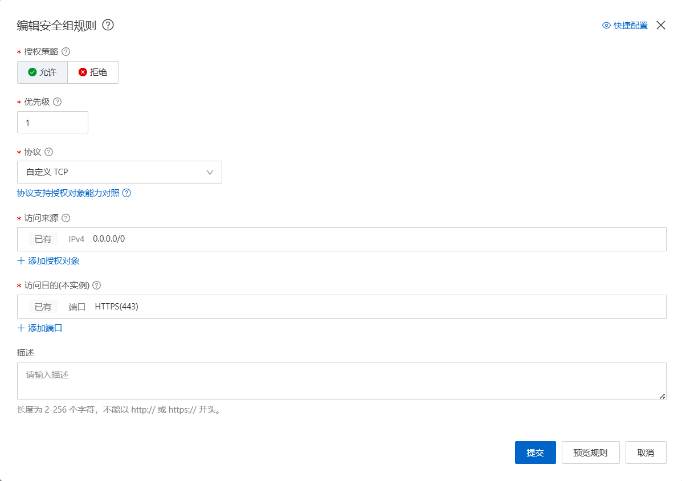Select the 拒绝 authorization policy
Image resolution: width=682 pixels, height=481 pixels.
93,72
